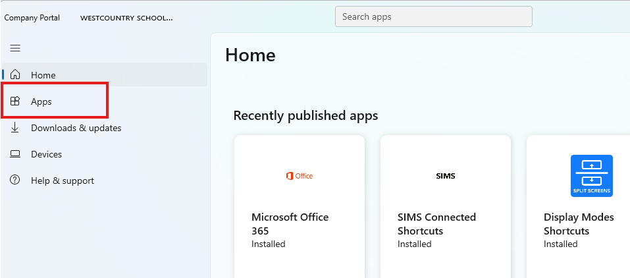Open Help & support page
Image resolution: width=630 pixels, height=278 pixels.
click(63, 181)
